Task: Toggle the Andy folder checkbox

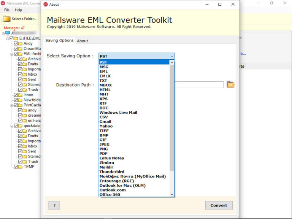Action: [x=16, y=44]
